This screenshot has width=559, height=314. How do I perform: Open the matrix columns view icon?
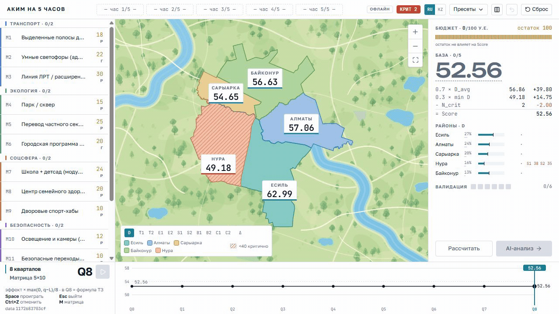(497, 9)
